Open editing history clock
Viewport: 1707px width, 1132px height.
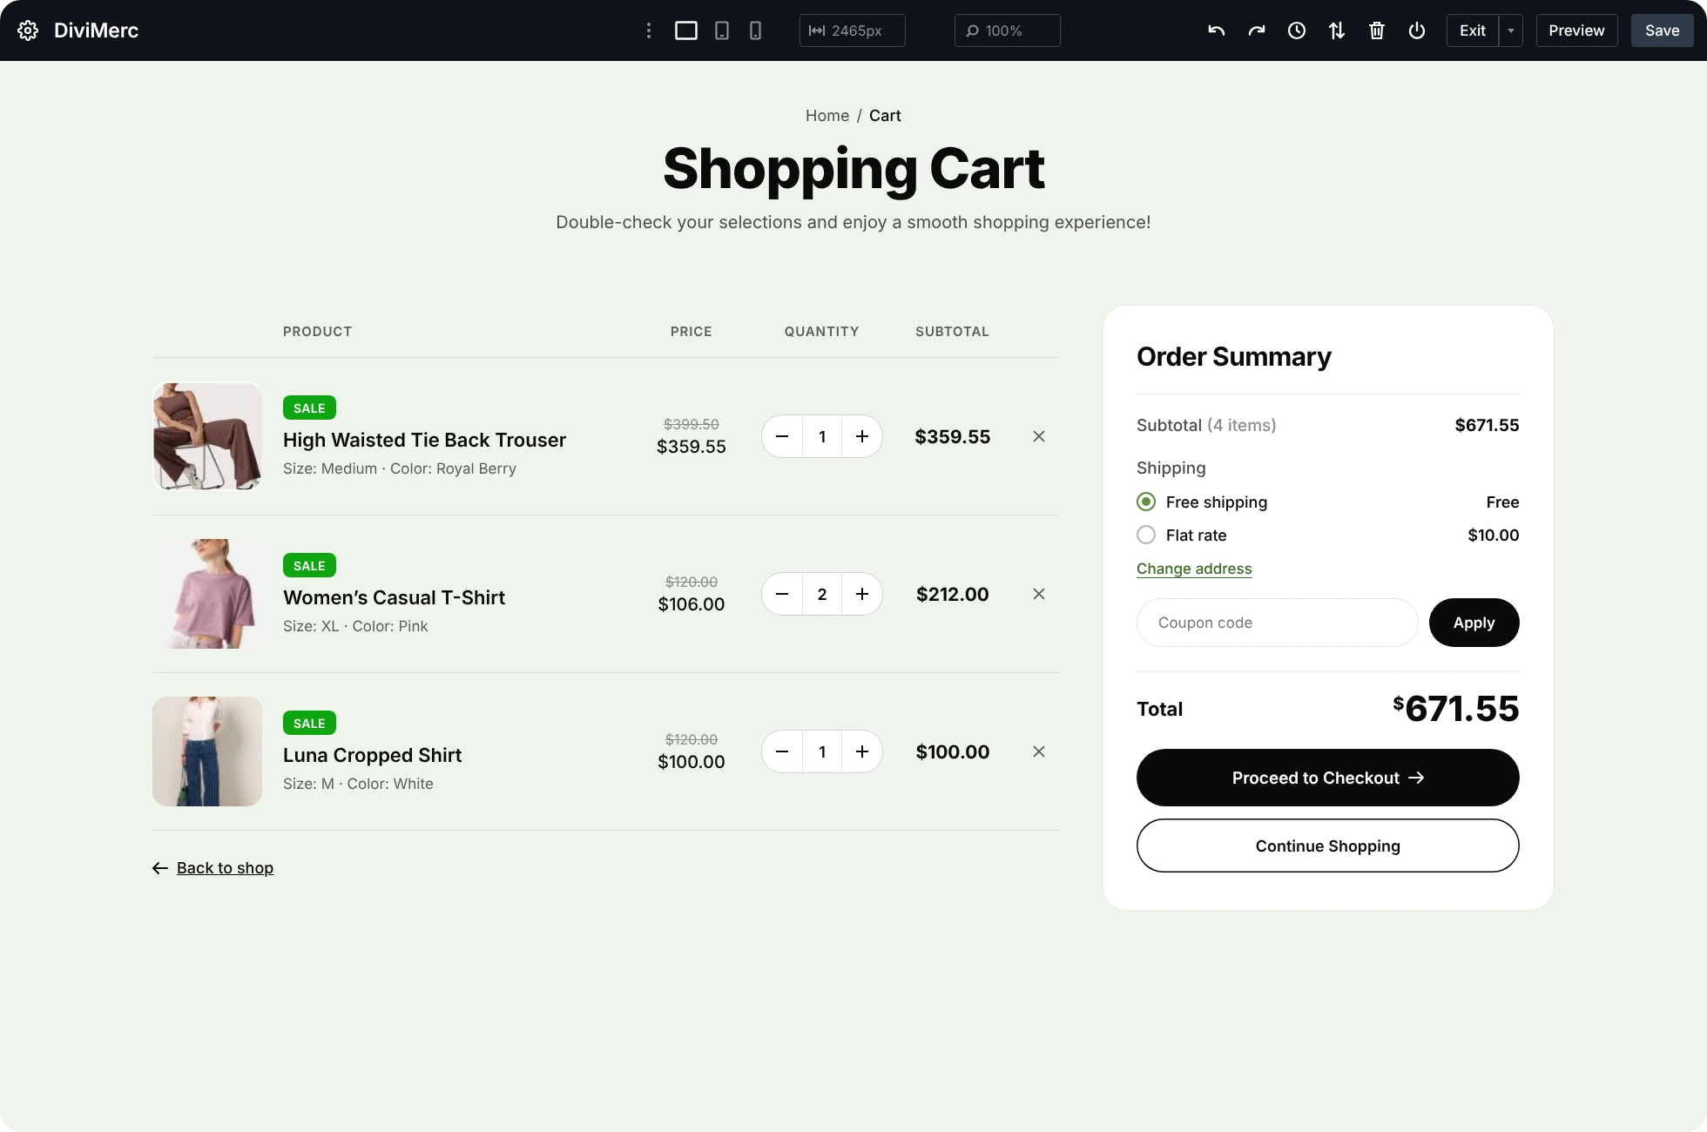(x=1297, y=30)
